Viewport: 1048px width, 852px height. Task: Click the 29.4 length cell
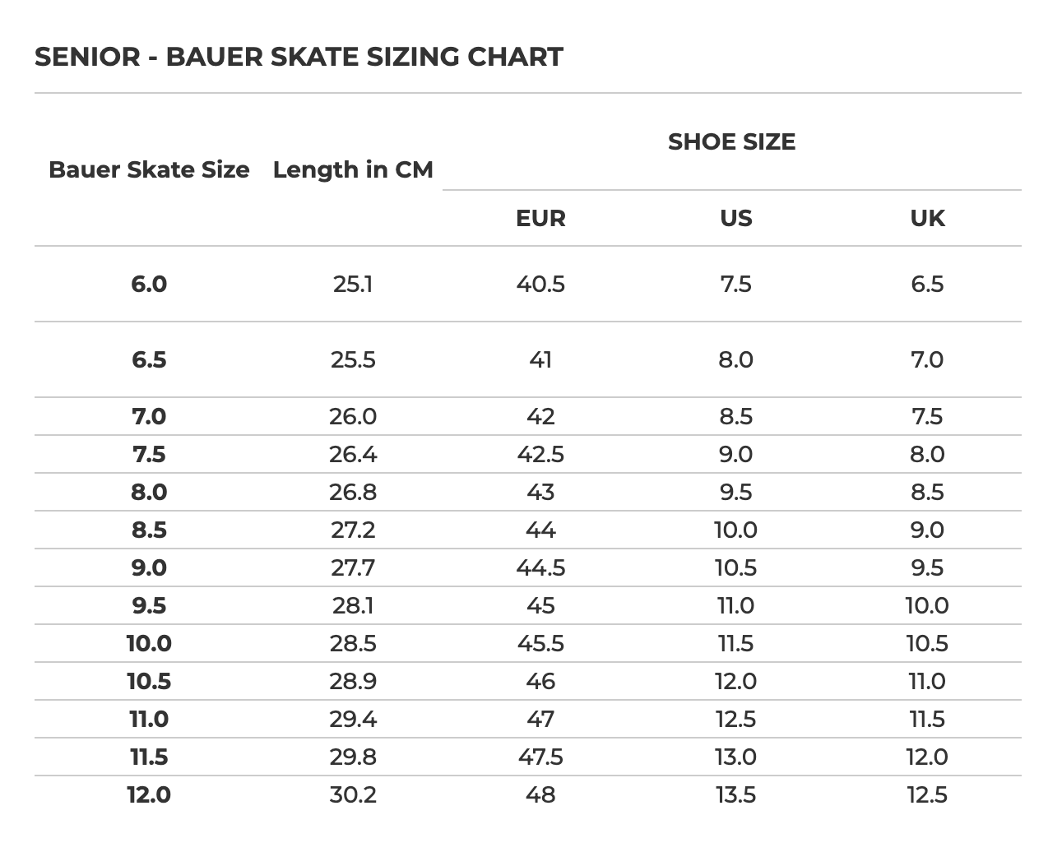tap(353, 719)
